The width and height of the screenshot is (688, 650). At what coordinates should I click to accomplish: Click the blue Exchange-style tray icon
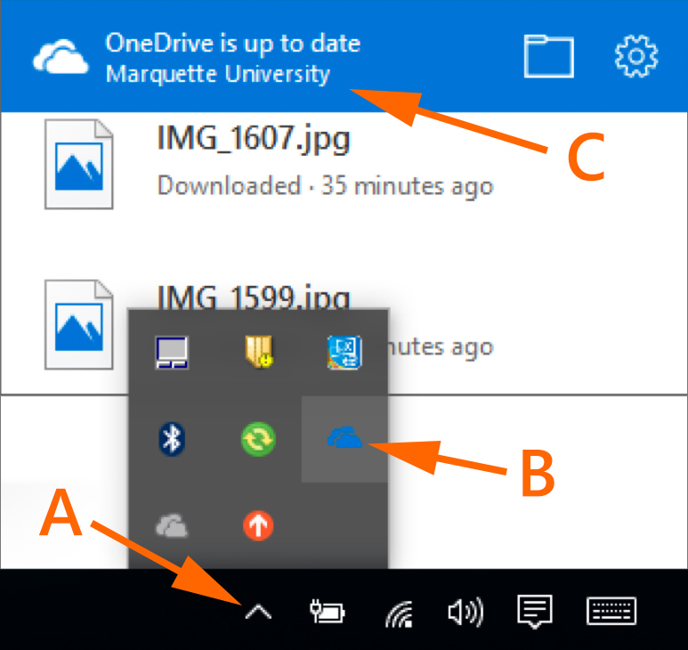click(344, 353)
